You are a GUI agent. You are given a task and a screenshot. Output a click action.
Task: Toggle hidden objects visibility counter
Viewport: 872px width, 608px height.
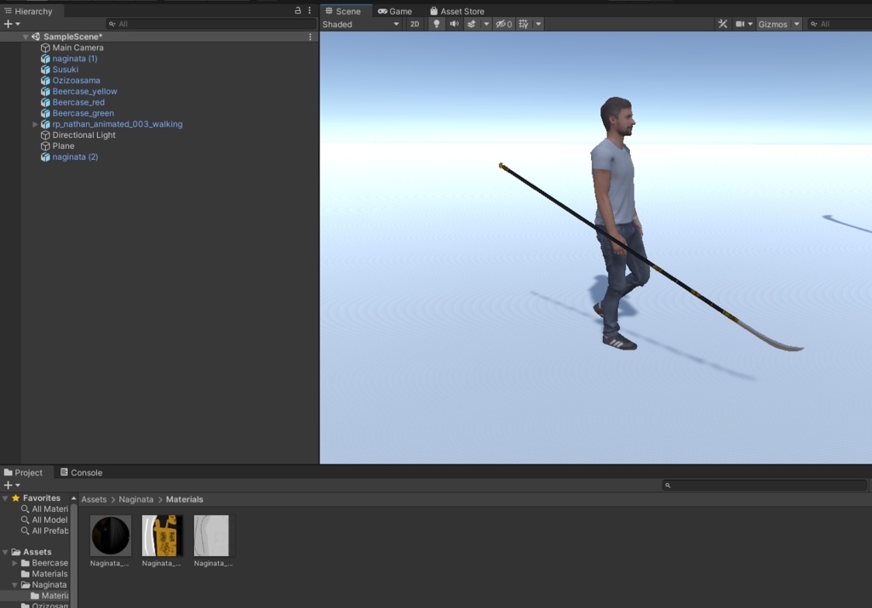[504, 24]
